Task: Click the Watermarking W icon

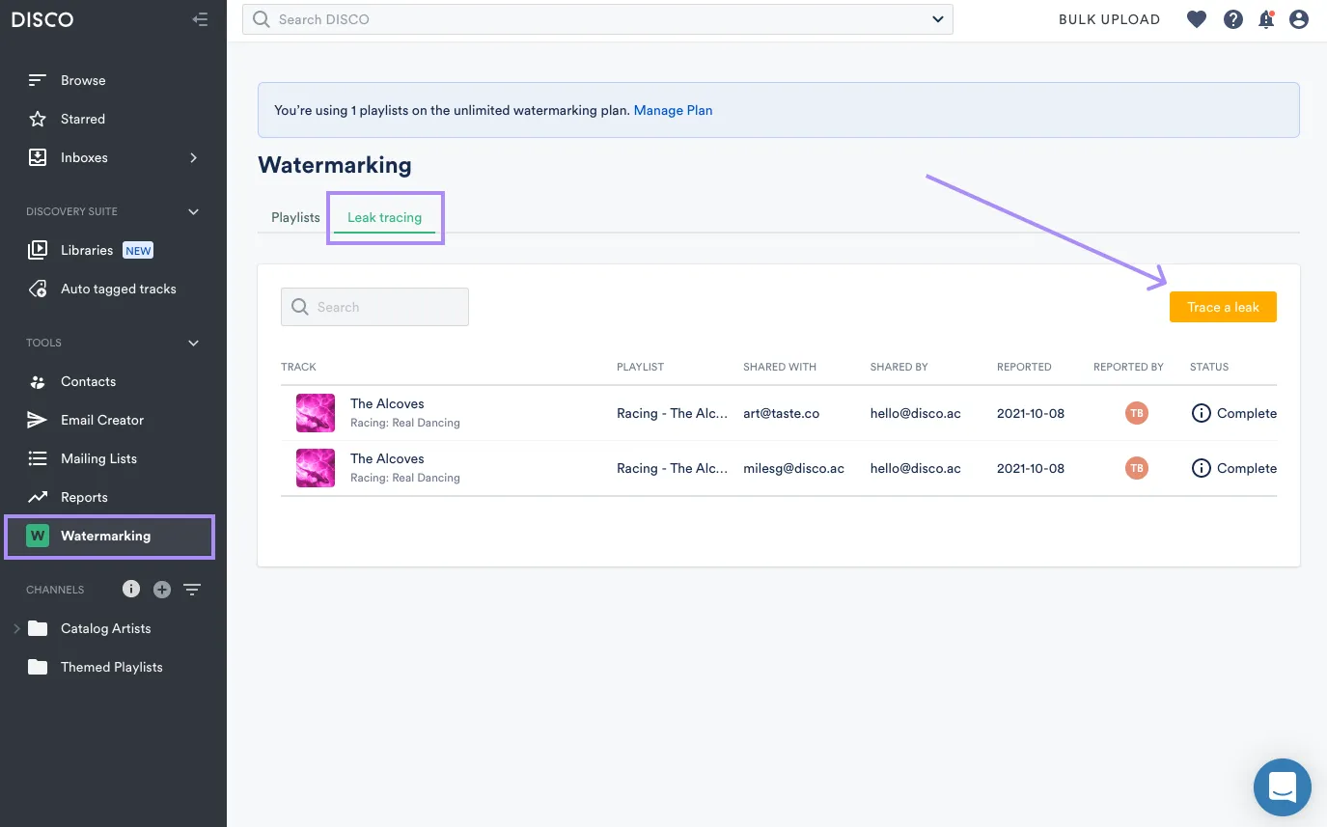Action: click(x=39, y=536)
